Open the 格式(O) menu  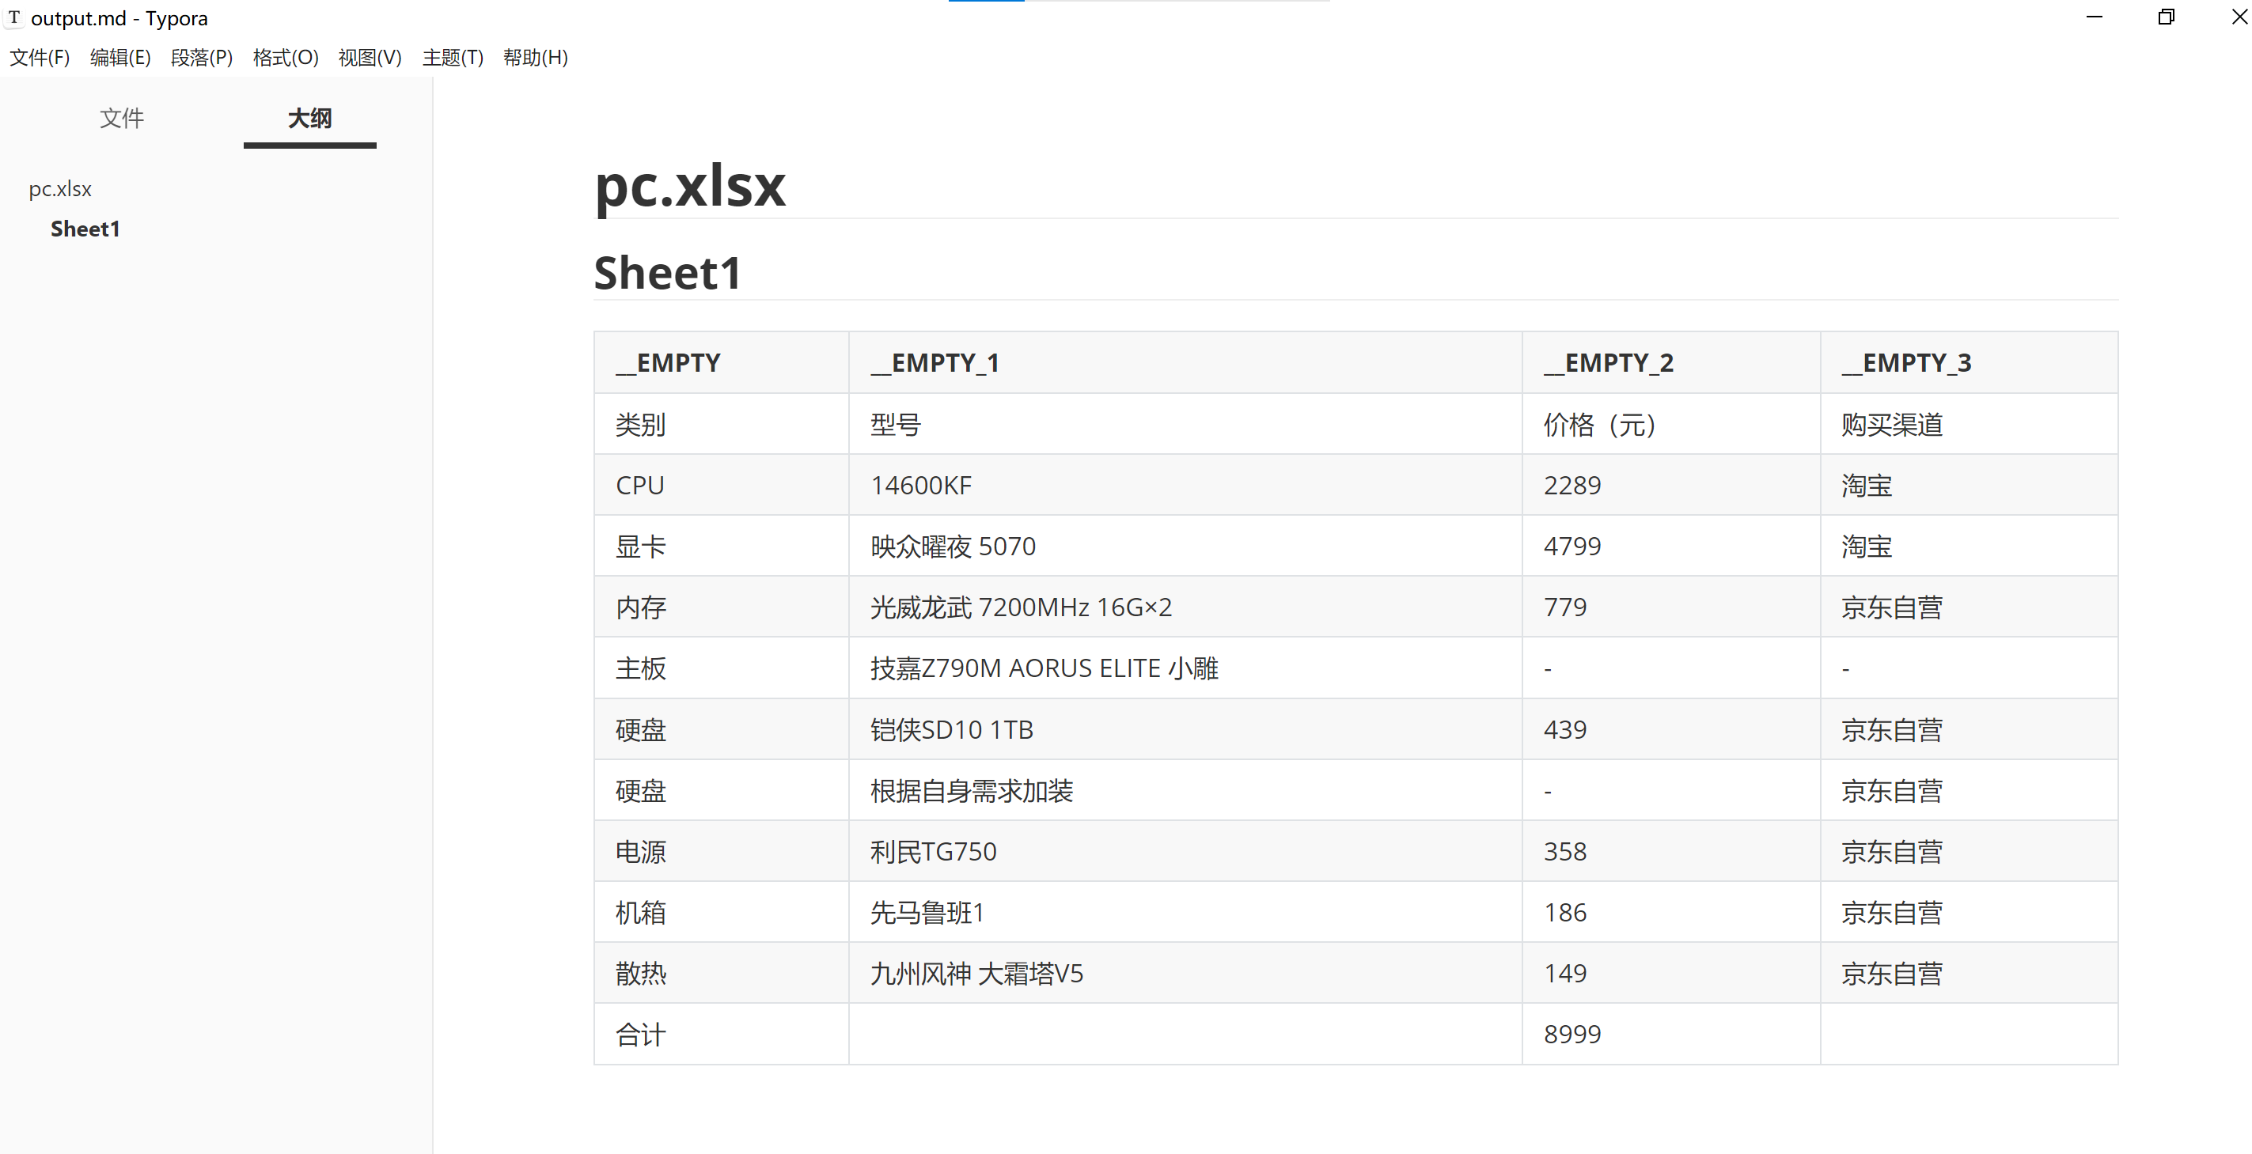pyautogui.click(x=286, y=58)
